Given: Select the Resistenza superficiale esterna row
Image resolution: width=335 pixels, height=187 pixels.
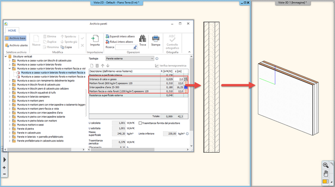Looking at the screenshot, I should (x=138, y=96).
